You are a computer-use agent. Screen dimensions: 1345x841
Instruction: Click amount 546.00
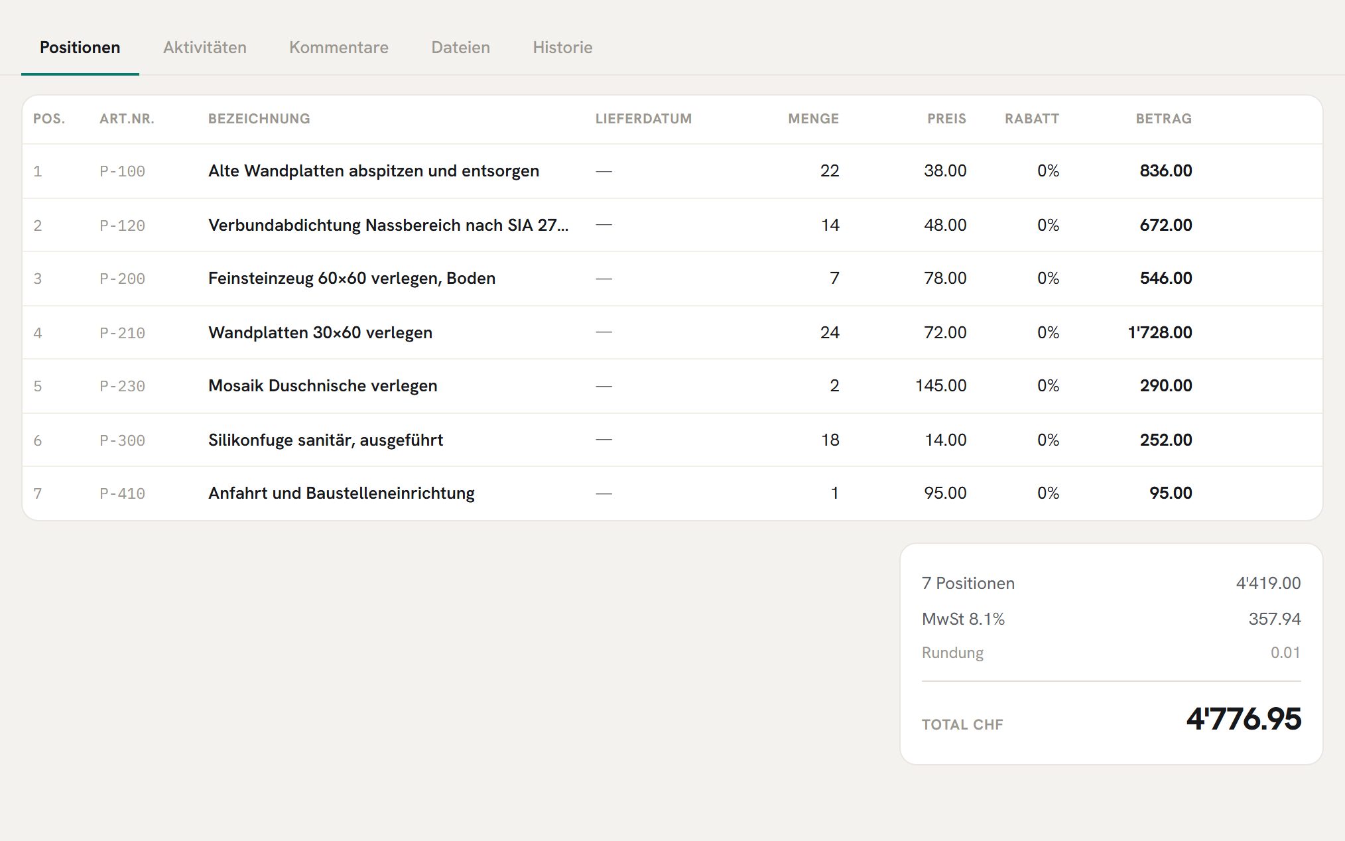coord(1166,279)
